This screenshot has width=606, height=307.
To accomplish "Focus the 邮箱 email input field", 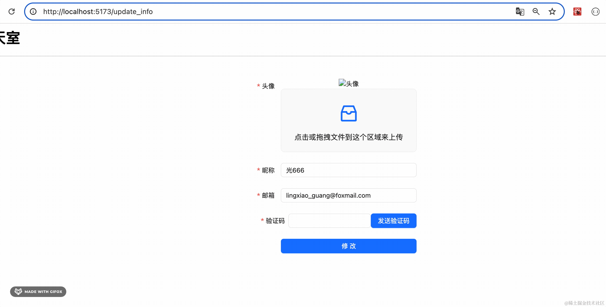I will pyautogui.click(x=348, y=195).
